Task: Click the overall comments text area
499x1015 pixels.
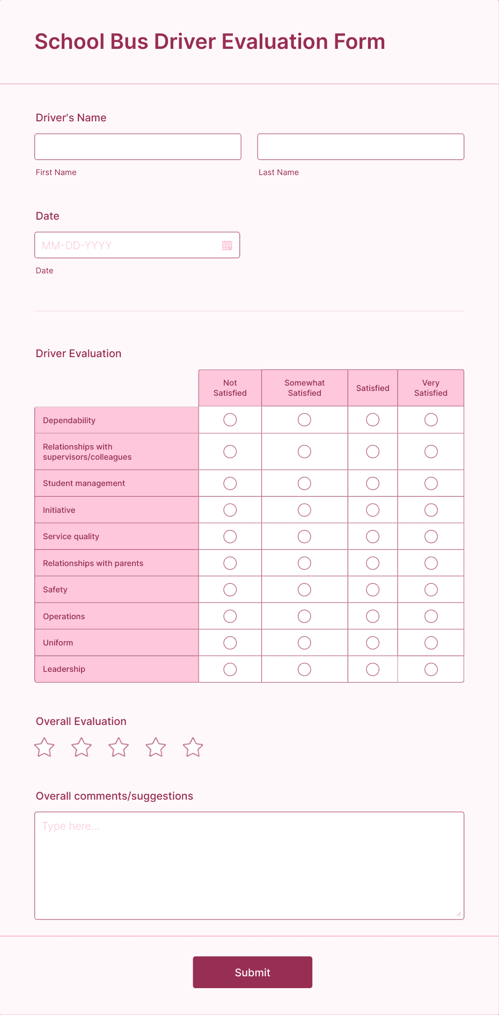Action: 249,865
